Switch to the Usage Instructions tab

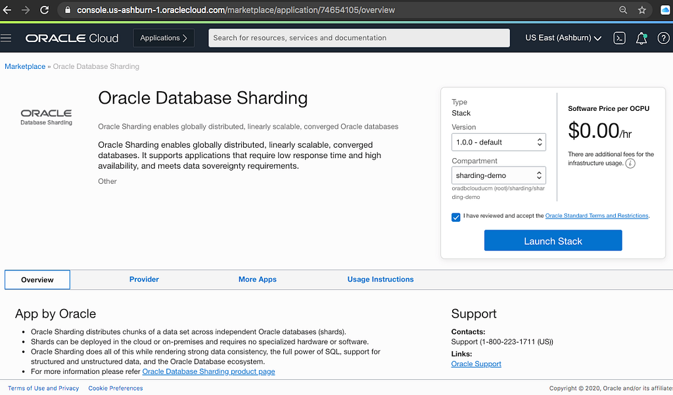[x=381, y=280]
